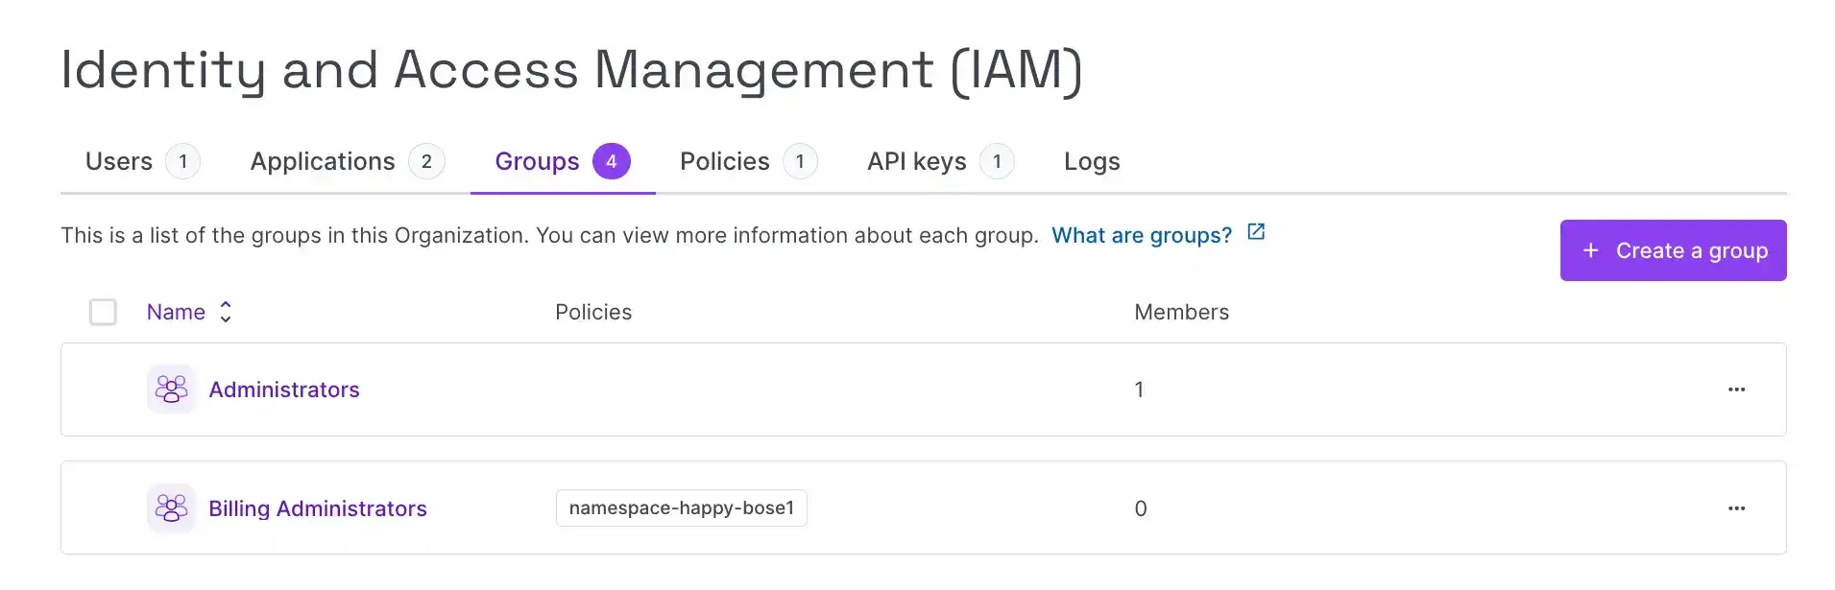Click the Members count 1 for Administrators
1835x590 pixels.
(x=1139, y=389)
